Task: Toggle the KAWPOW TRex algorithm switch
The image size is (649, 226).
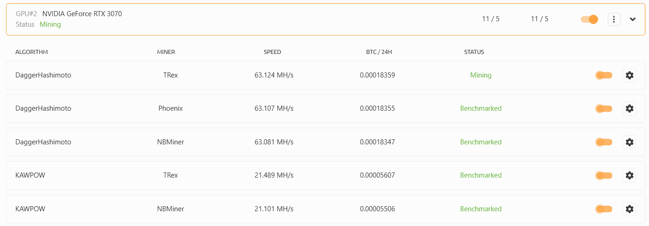Action: [604, 175]
